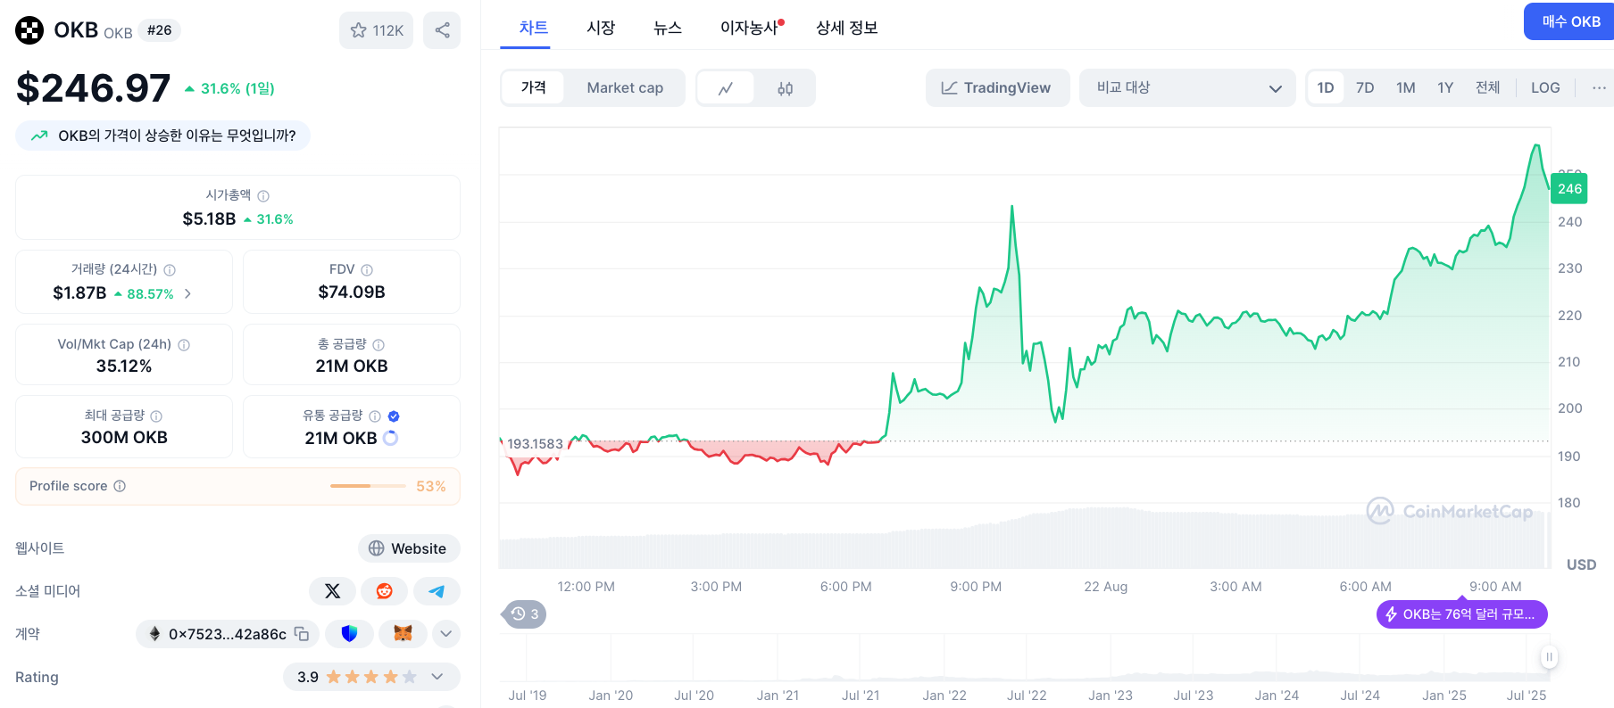1614x708 pixels.
Task: Click the 21M OKB value under 총 공급량
Action: [352, 366]
